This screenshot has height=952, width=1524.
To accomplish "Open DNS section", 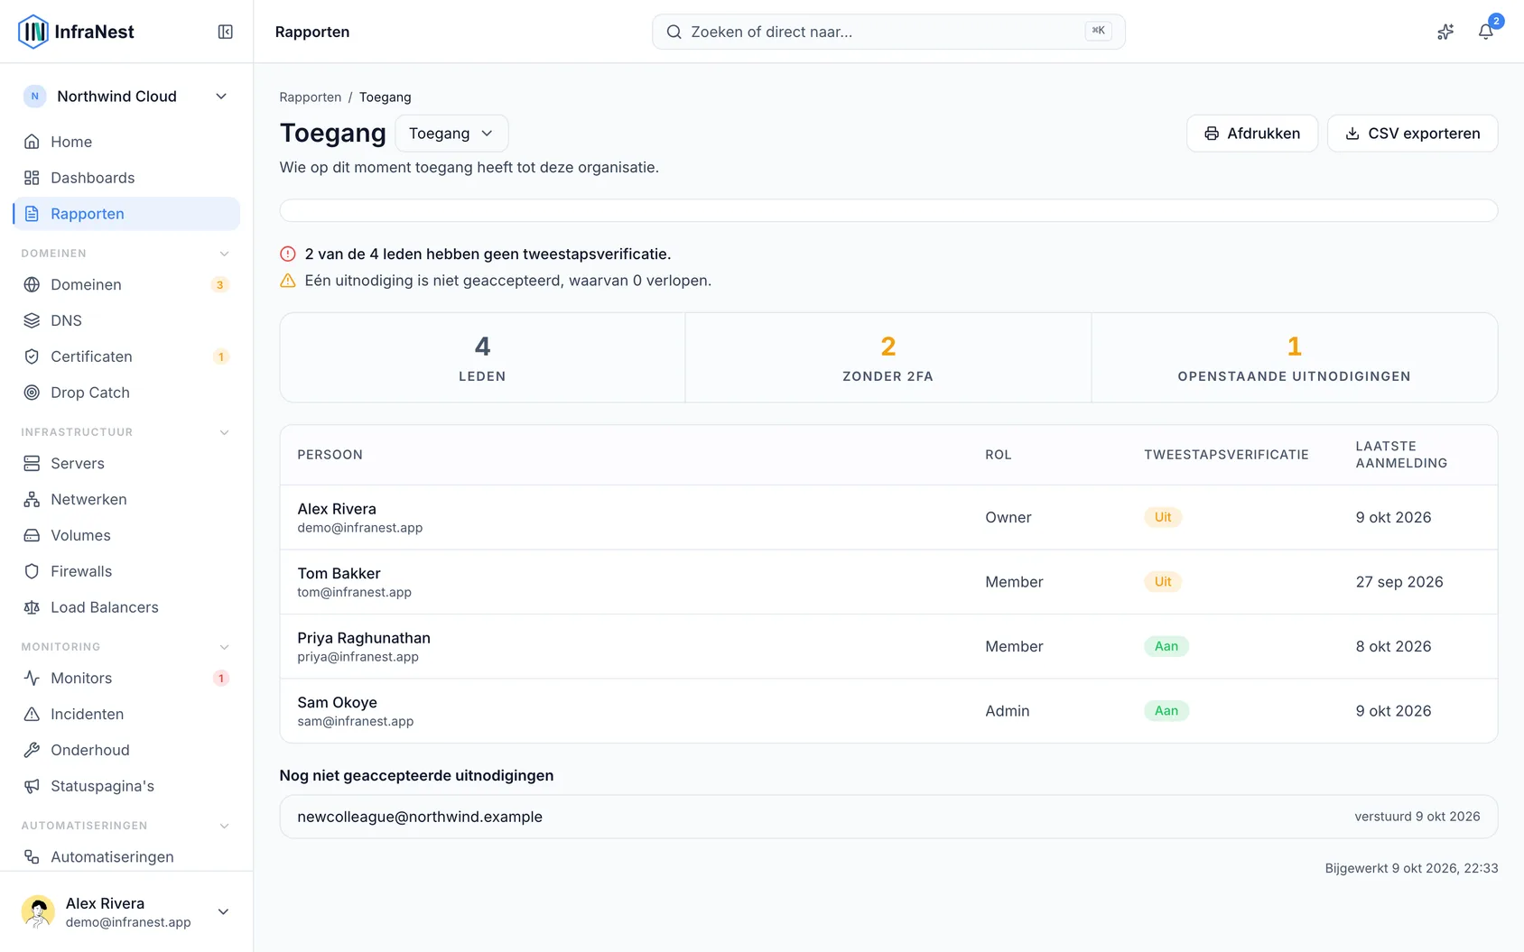I will click(126, 320).
